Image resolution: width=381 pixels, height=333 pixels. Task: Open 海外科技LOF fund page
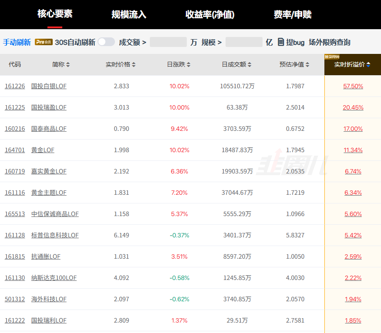point(49,300)
